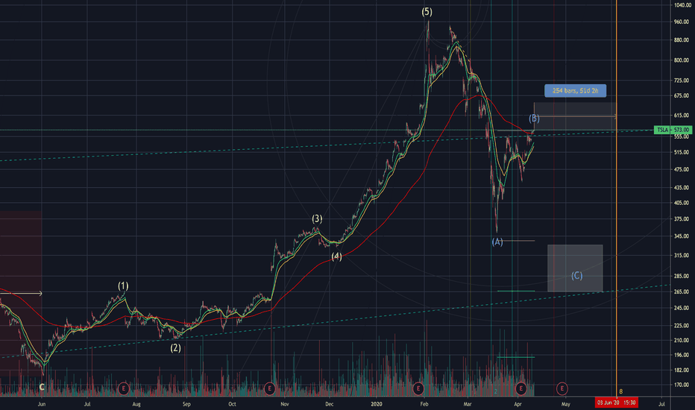Image resolution: width=695 pixels, height=410 pixels.
Task: Click the 315.00 price axis label
Action: coord(682,255)
